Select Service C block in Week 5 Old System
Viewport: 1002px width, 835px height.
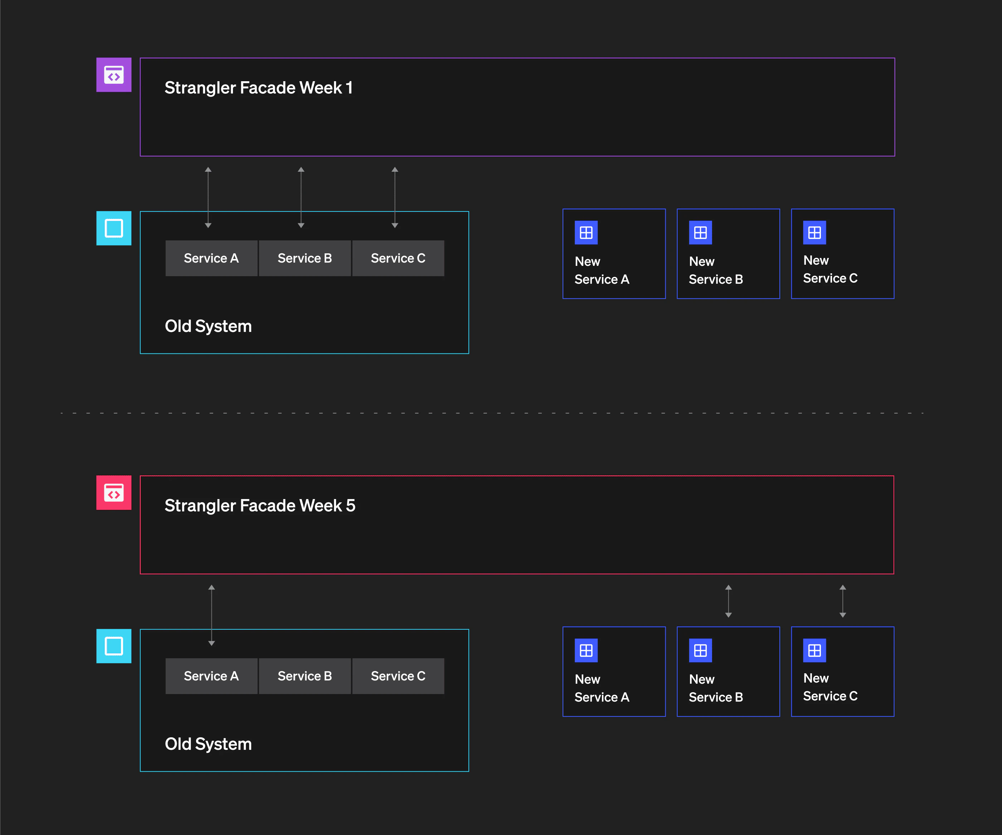pos(398,676)
